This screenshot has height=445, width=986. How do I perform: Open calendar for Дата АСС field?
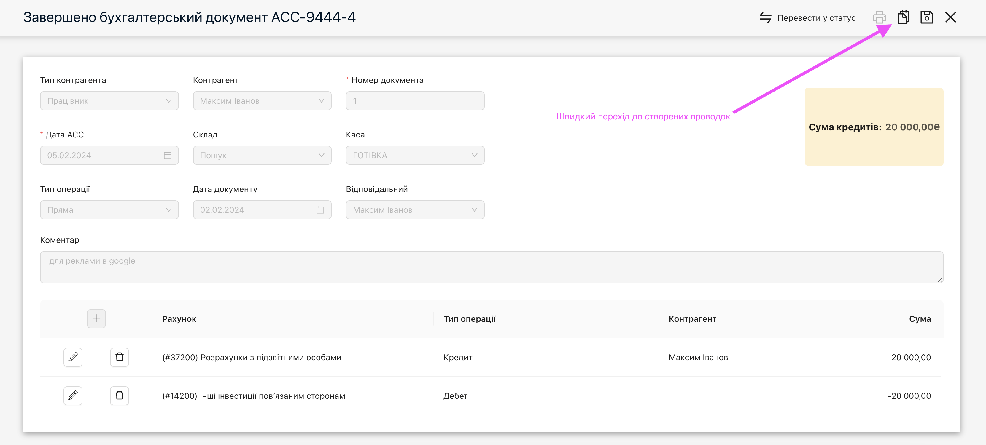167,155
